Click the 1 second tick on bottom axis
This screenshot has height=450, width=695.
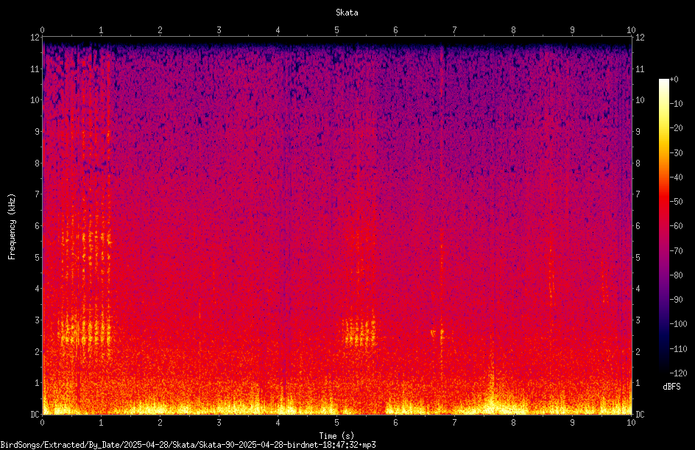click(101, 423)
